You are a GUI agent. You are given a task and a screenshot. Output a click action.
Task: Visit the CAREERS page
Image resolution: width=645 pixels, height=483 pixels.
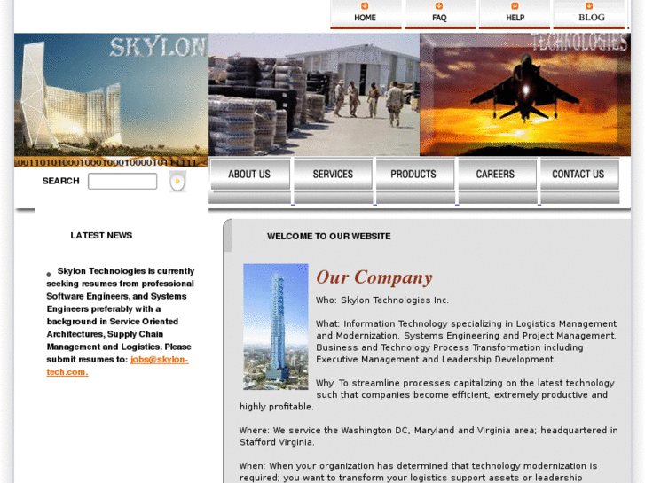tap(497, 175)
